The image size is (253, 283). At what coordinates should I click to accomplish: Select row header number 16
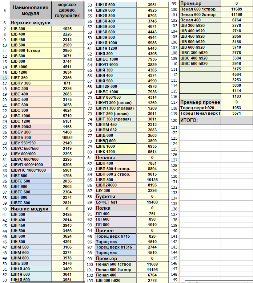tap(4, 78)
